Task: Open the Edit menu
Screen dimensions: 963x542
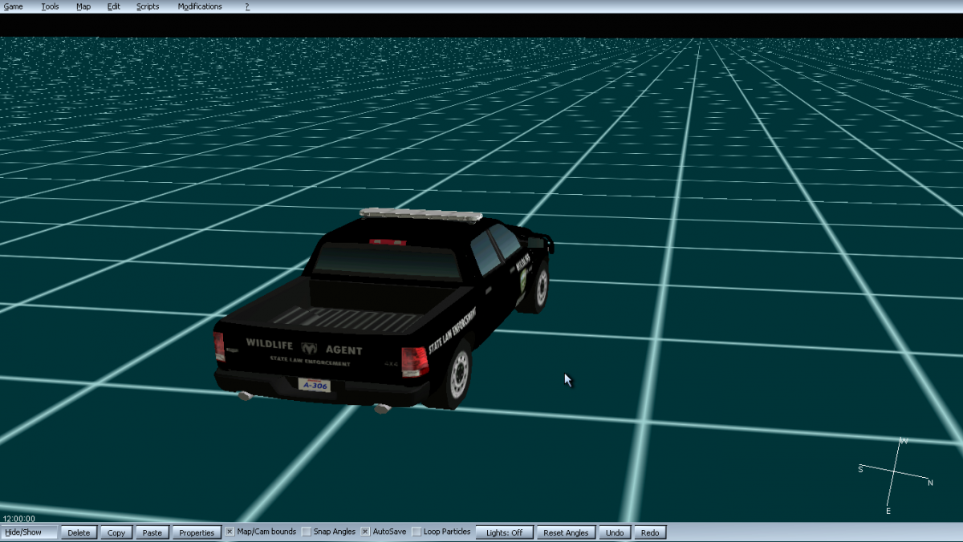Action: coord(114,6)
